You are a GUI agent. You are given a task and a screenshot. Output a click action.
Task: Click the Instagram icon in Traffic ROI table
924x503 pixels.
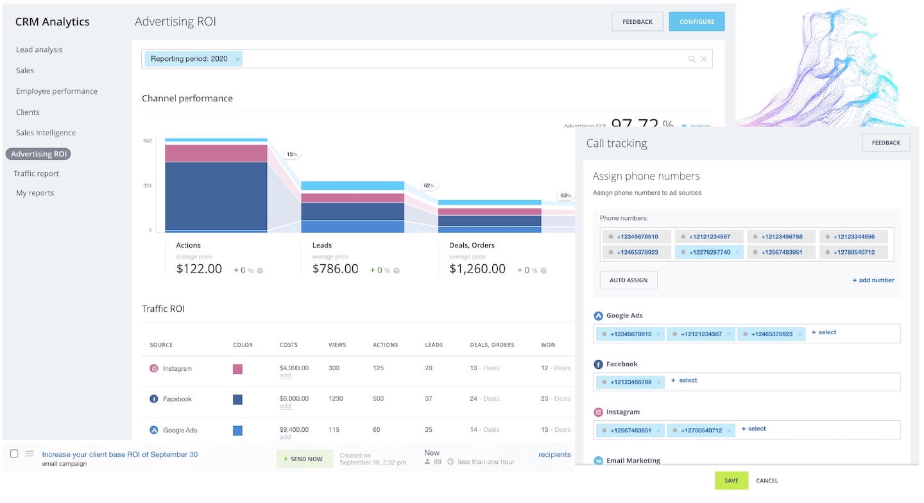pos(154,368)
